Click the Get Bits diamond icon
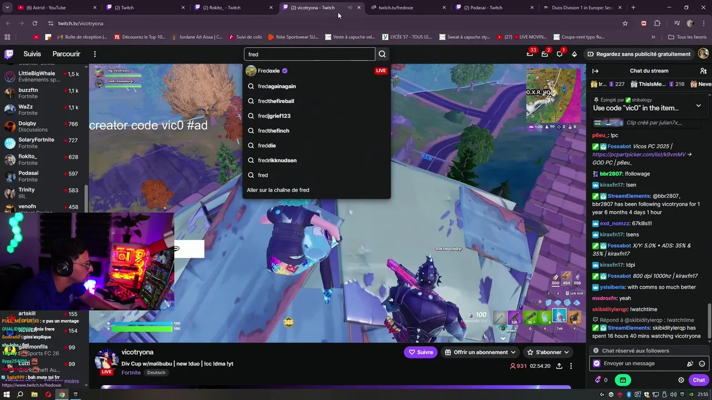 pos(575,54)
